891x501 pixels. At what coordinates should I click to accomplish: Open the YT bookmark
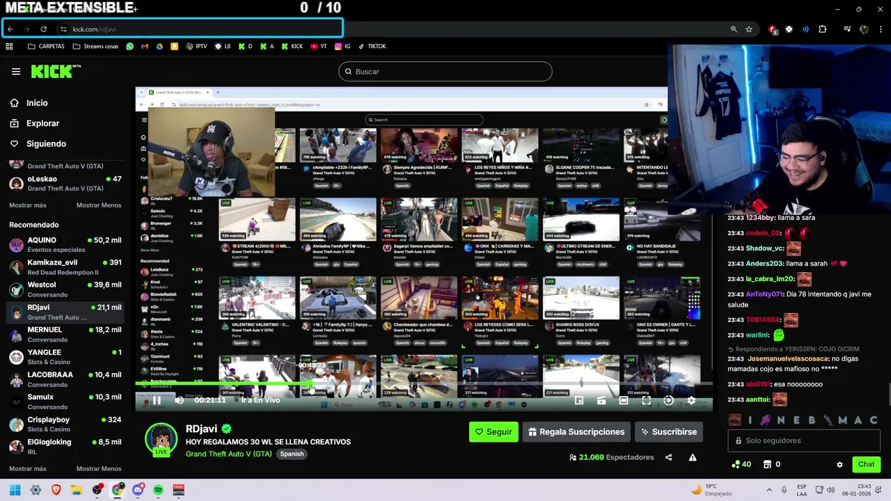click(x=319, y=47)
